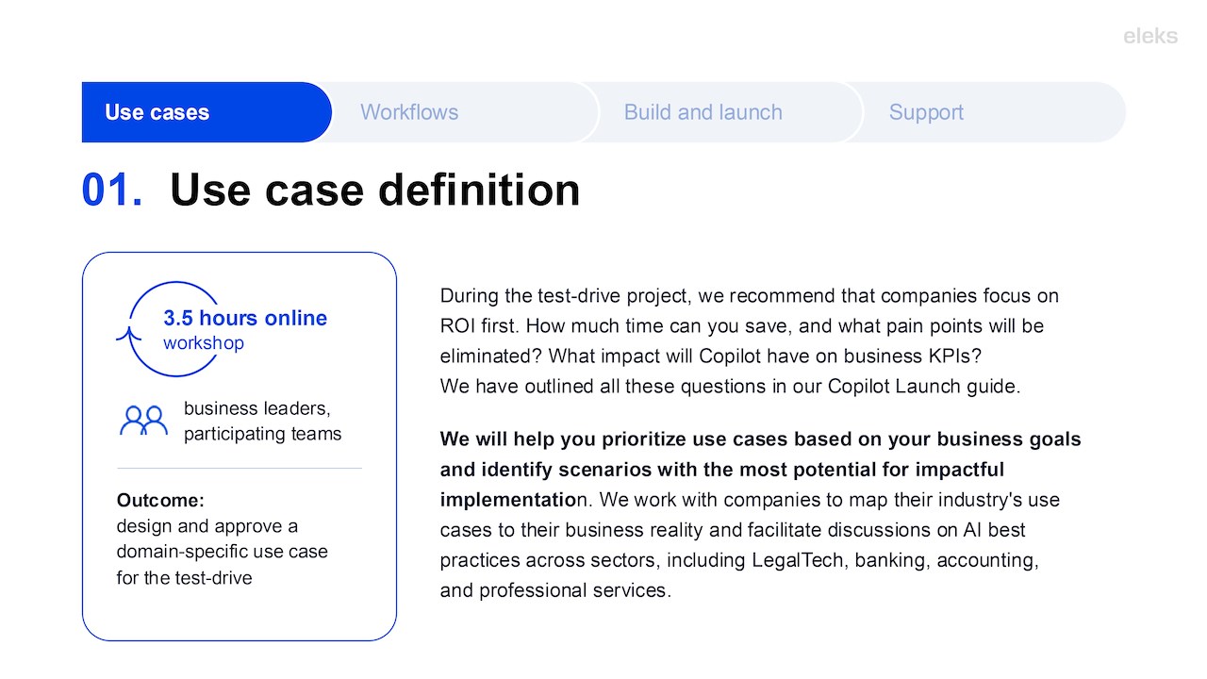Go to the Support tab
This screenshot has width=1207, height=679.
925,112
